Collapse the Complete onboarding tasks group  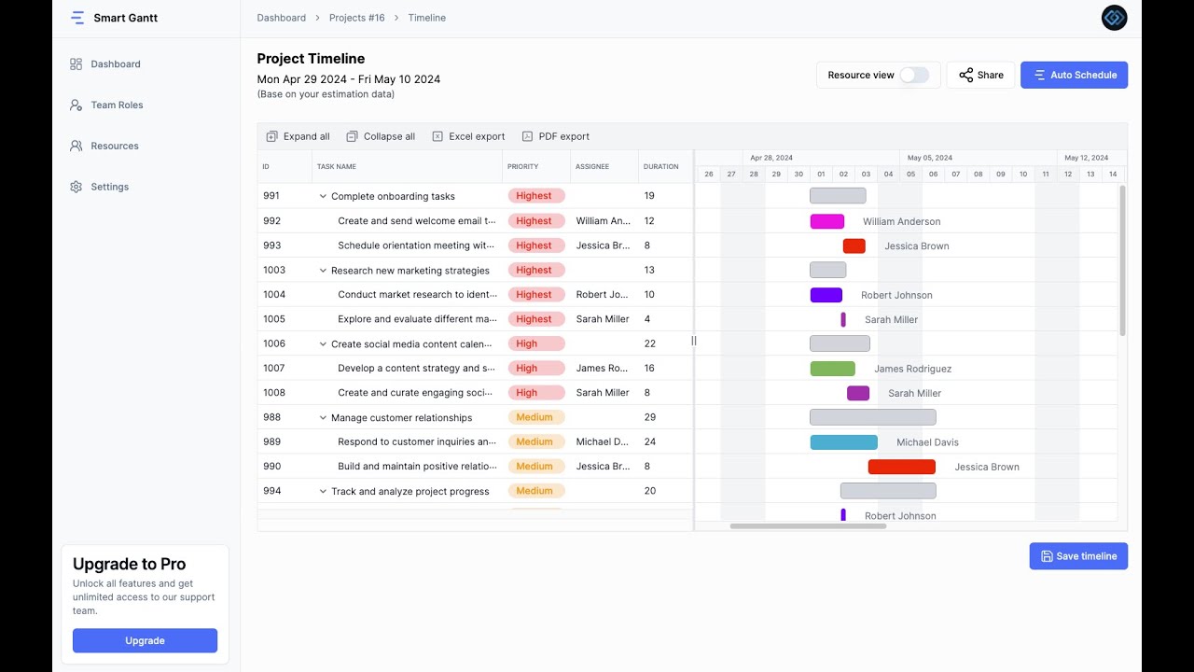click(323, 197)
